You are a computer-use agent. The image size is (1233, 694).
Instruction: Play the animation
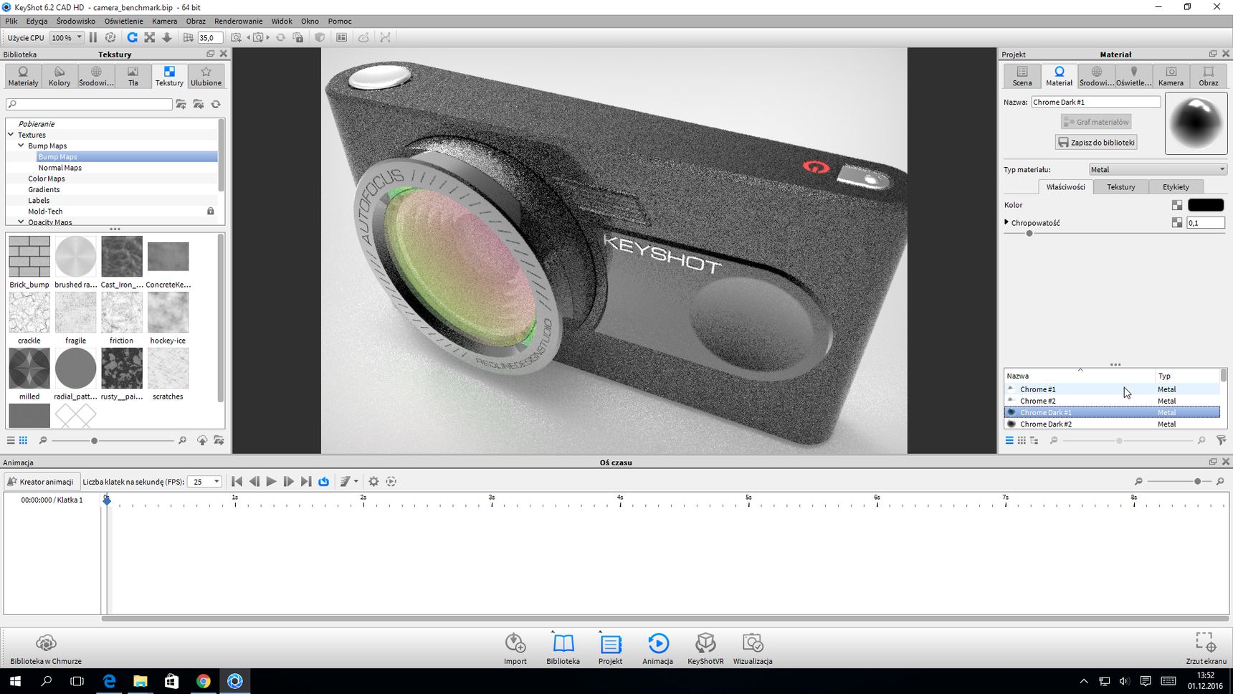[x=271, y=482]
